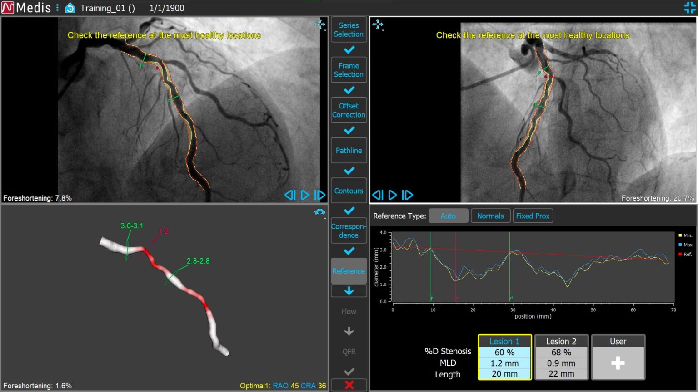Image resolution: width=698 pixels, height=392 pixels.
Task: Add a User lesion with plus button
Action: tap(618, 363)
